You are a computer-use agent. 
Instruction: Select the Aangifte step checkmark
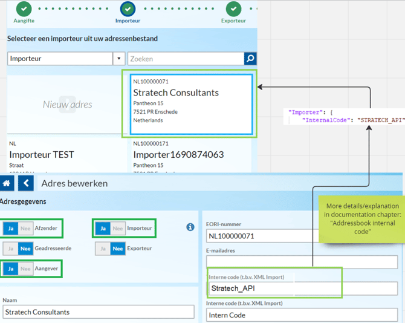[x=24, y=9]
